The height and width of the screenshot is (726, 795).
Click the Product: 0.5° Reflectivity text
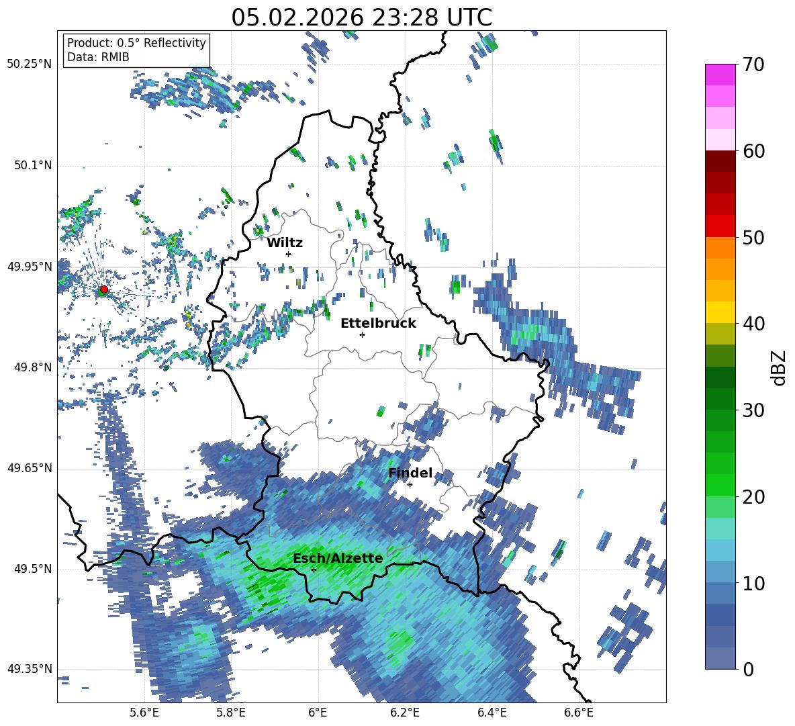pyautogui.click(x=136, y=43)
